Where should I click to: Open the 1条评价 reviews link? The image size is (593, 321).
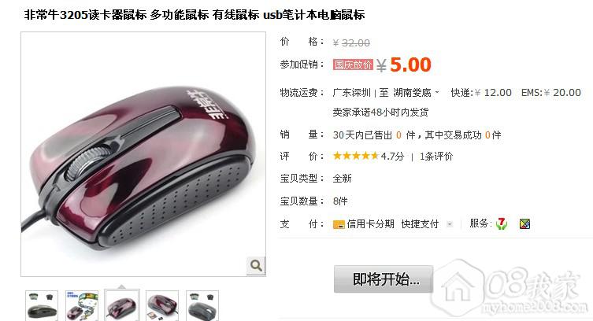pos(436,157)
